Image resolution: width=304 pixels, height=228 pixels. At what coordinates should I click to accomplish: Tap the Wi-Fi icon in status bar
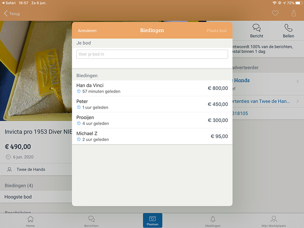274,3
